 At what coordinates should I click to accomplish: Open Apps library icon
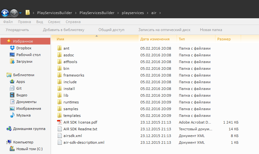tap(12, 82)
